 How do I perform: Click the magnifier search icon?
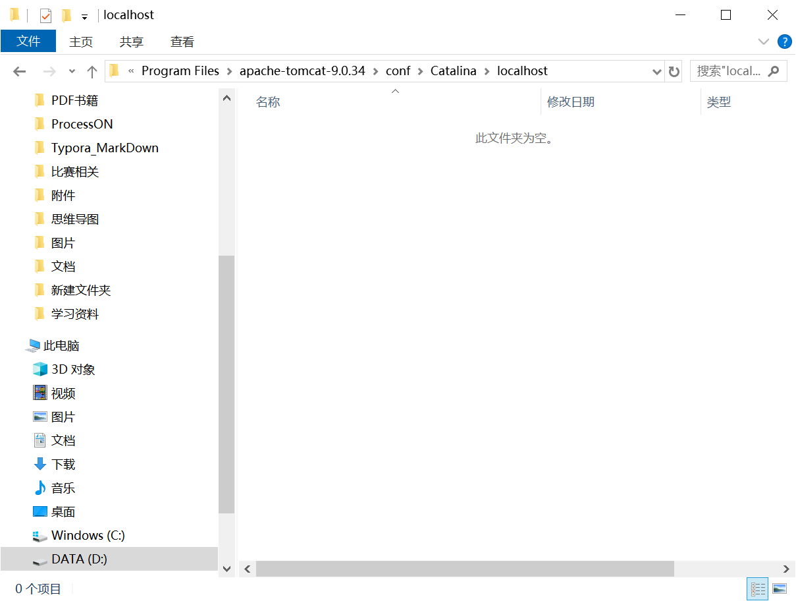[x=774, y=71]
